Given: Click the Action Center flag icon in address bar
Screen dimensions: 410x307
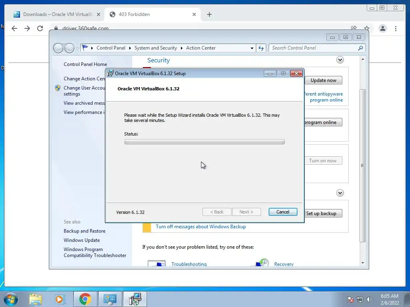Looking at the screenshot, I should coord(85,48).
